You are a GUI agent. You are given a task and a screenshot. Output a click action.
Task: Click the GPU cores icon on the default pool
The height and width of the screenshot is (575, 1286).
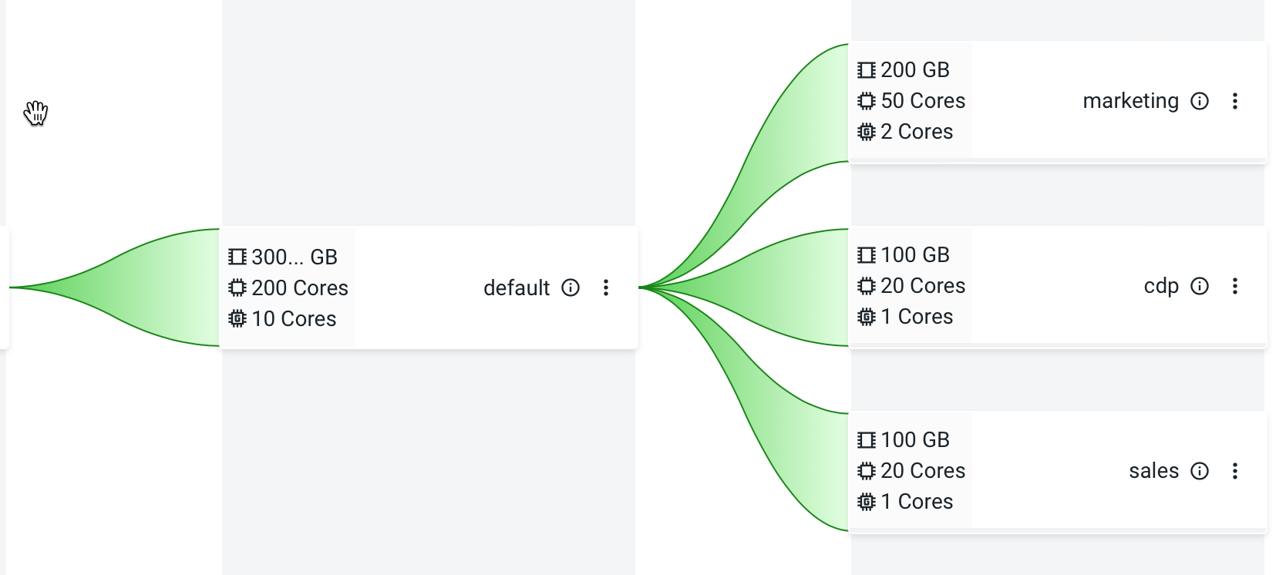(x=236, y=318)
